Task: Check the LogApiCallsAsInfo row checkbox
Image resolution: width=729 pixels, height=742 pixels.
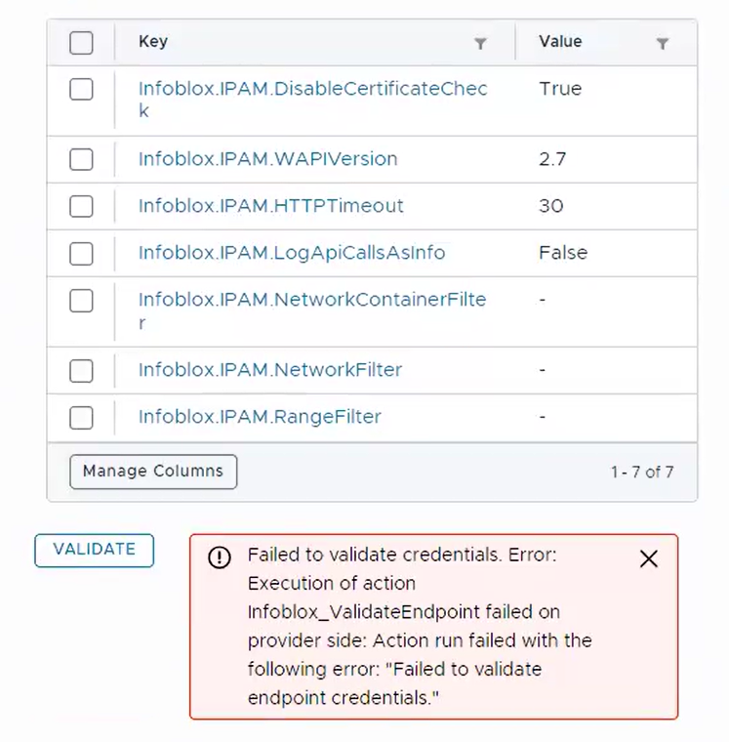Action: tap(82, 253)
